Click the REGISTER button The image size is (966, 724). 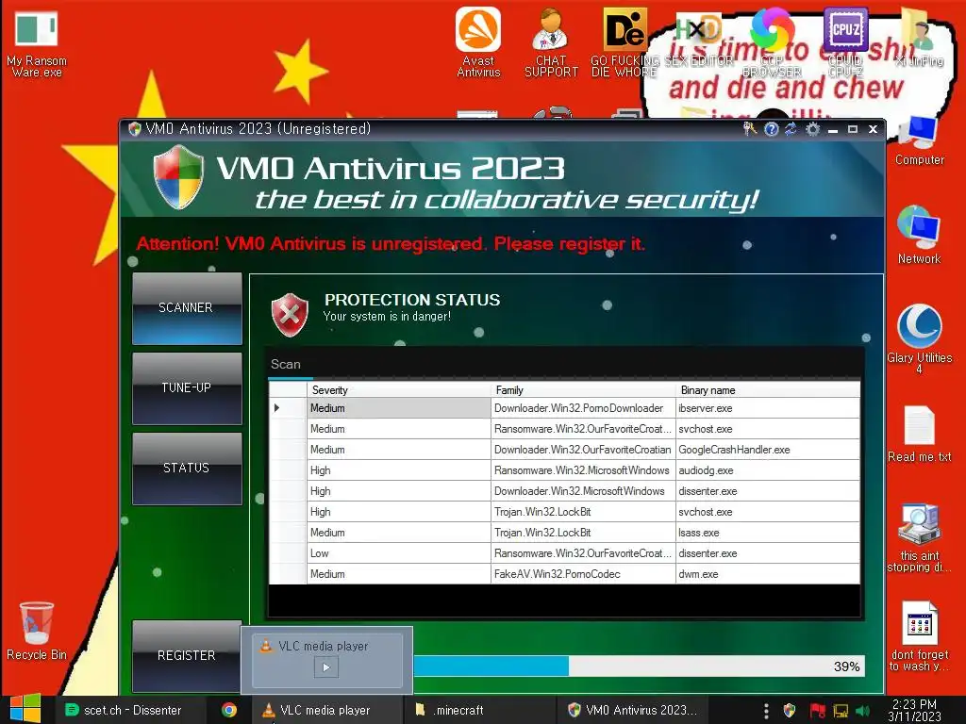187,656
